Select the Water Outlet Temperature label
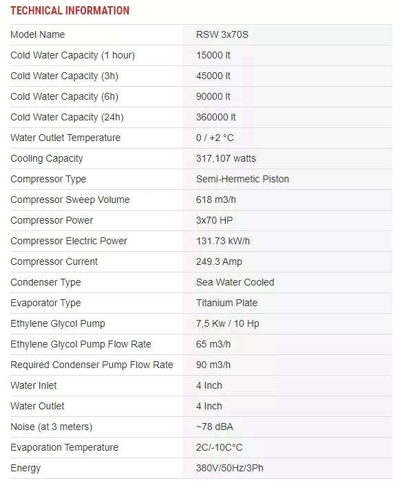The width and height of the screenshot is (393, 483). click(65, 138)
